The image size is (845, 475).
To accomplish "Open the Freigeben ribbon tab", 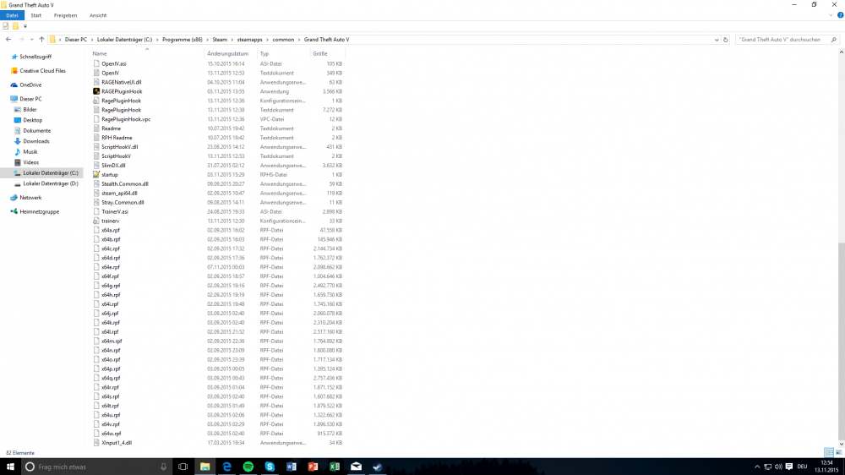I will tap(65, 15).
